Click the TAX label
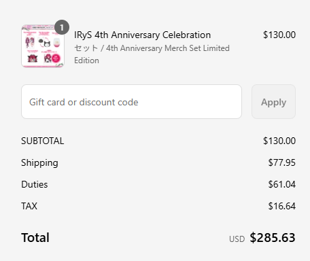310x261 pixels. [x=29, y=206]
